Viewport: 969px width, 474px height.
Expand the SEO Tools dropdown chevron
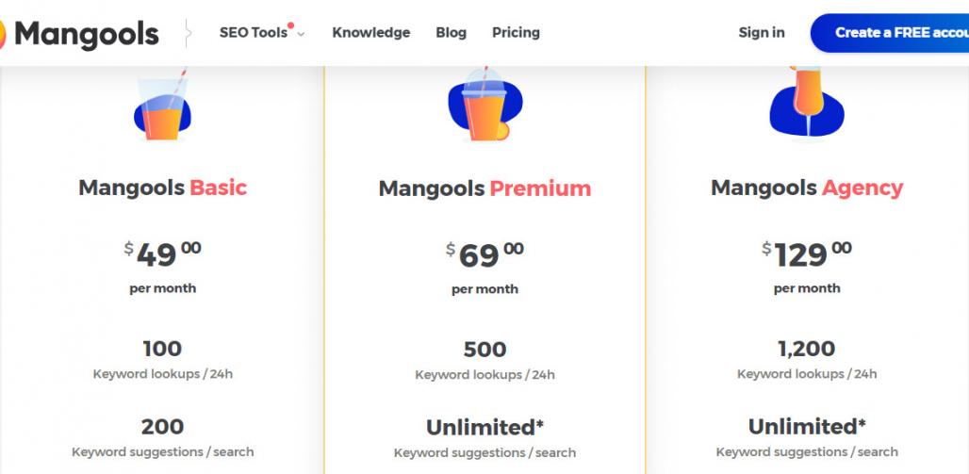point(301,34)
